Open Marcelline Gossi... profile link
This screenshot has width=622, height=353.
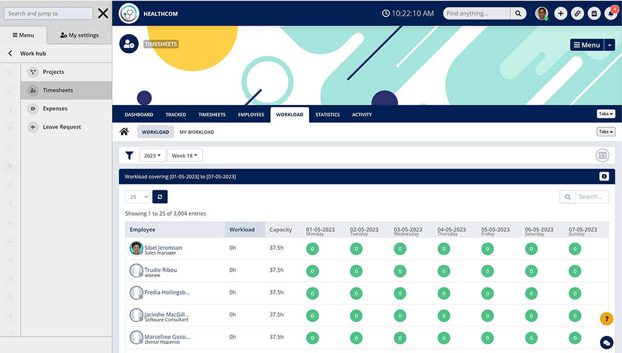168,337
